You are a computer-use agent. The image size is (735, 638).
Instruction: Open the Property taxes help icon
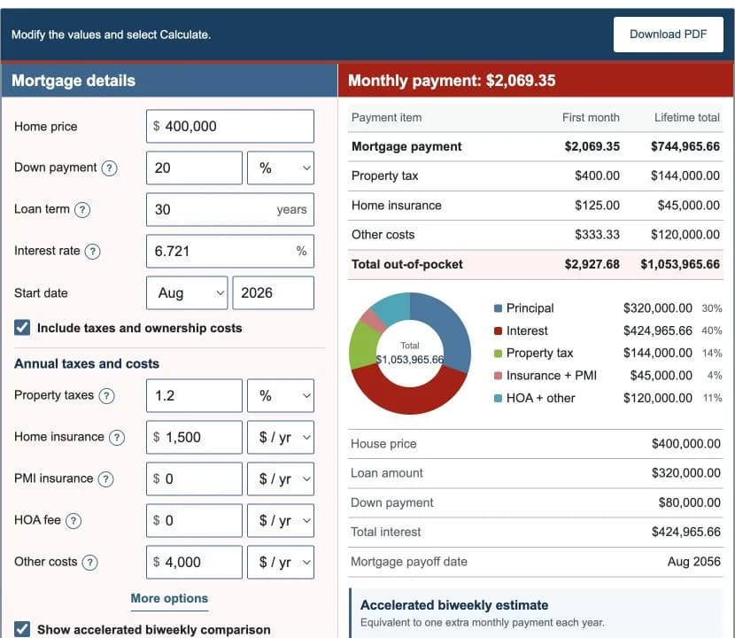[x=106, y=396]
